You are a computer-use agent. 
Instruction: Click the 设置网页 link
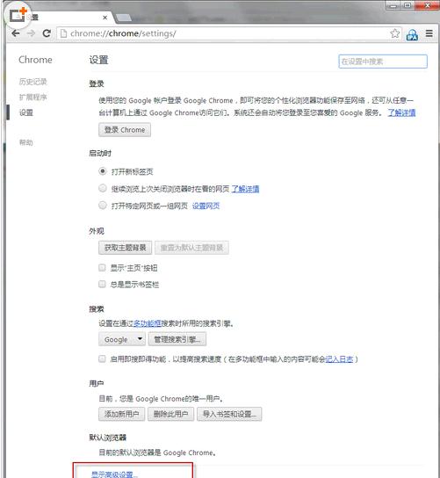coord(206,206)
